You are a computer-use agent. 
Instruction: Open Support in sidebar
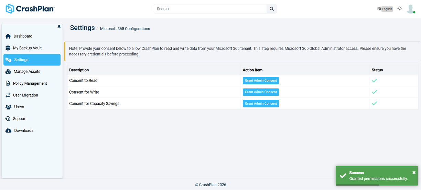32,119
